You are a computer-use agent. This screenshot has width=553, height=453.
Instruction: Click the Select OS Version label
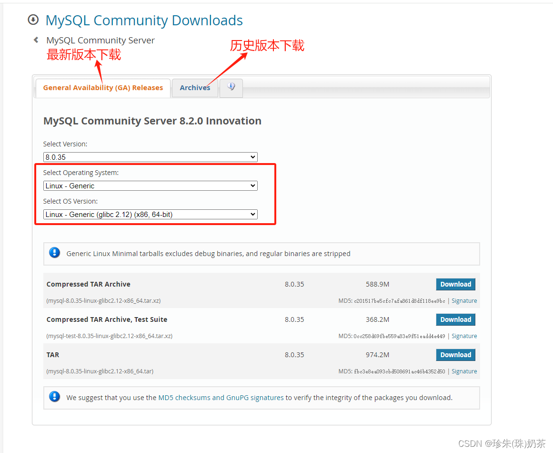pos(70,201)
